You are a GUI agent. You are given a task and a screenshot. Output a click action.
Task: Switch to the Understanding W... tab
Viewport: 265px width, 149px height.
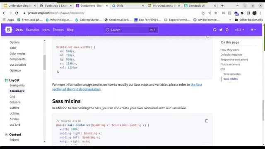[20, 5]
